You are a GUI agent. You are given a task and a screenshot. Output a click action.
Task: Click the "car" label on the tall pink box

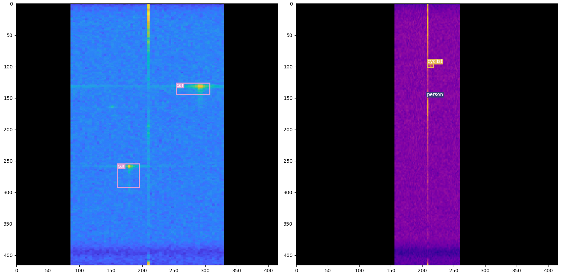click(x=121, y=166)
